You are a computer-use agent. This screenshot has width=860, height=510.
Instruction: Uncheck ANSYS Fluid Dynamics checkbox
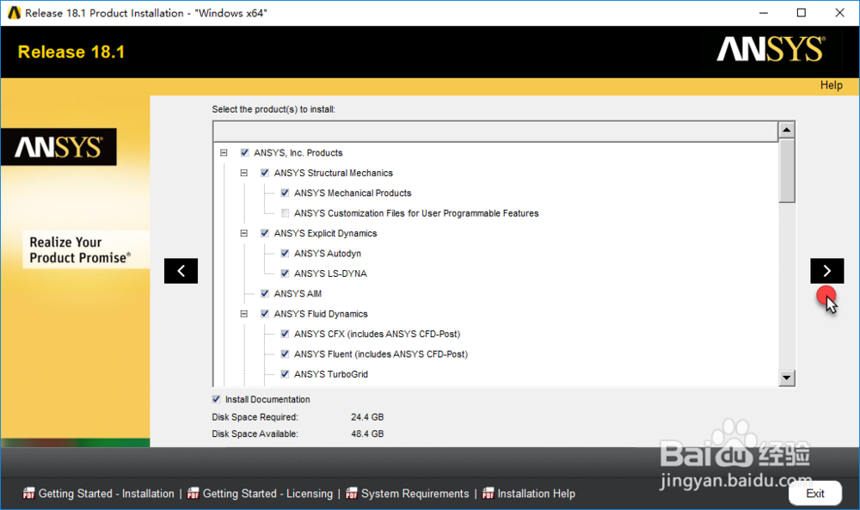coord(265,314)
